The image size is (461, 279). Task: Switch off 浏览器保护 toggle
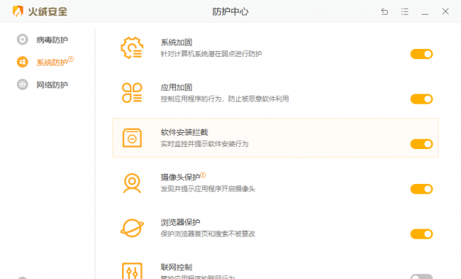[x=421, y=234]
